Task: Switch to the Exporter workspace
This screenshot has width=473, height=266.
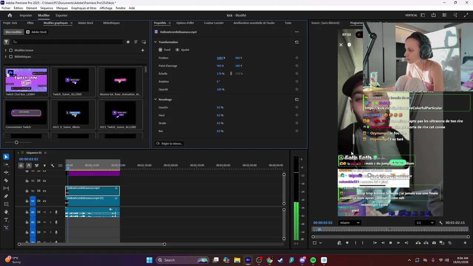Action: point(61,16)
